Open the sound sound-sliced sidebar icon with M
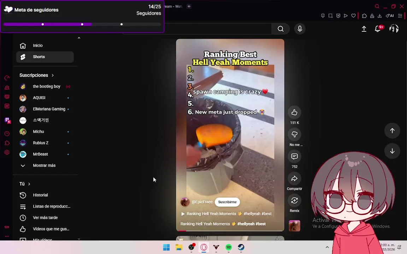The height and width of the screenshot is (254, 407). tap(7, 106)
